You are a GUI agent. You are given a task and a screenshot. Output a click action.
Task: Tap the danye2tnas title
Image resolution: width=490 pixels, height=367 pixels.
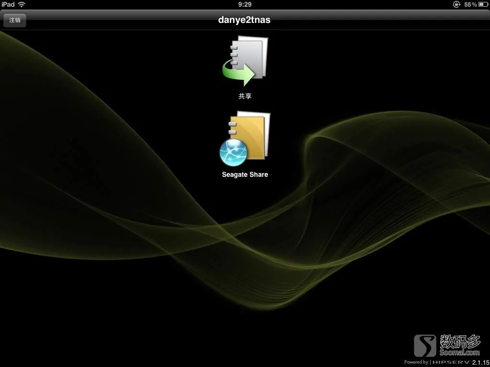(x=245, y=20)
